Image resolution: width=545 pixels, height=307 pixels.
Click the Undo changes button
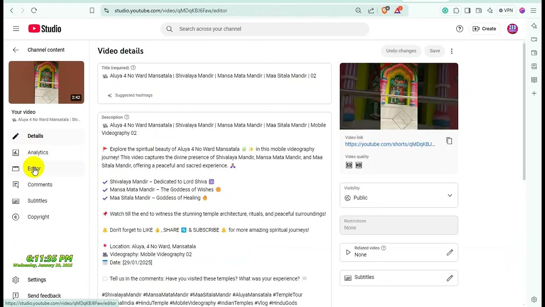(x=401, y=51)
